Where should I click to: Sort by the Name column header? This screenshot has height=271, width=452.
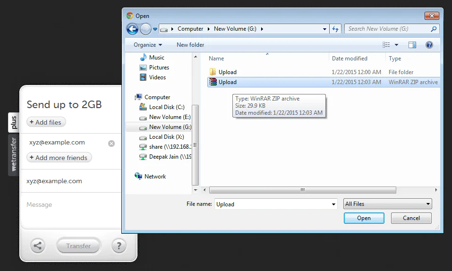(x=216, y=59)
